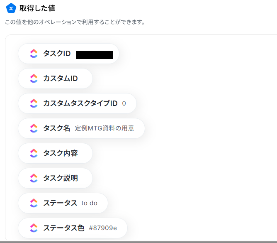Choose the カスタムタスクタイプID label

click(80, 103)
